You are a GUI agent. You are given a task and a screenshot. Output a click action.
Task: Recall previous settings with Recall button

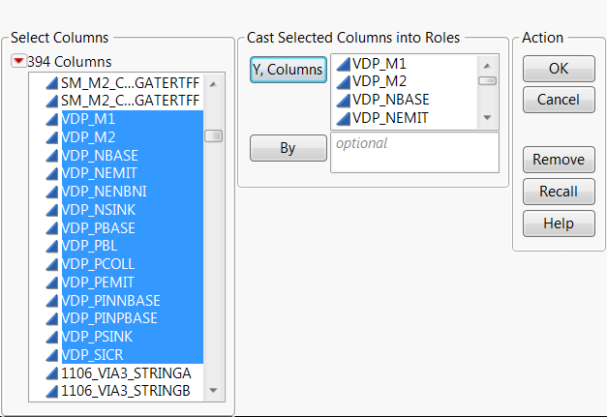559,192
